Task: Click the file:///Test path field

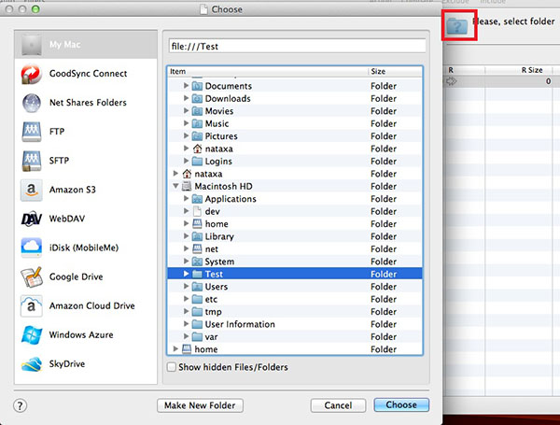Action: pyautogui.click(x=297, y=46)
